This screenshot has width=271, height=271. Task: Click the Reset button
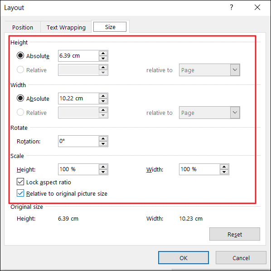click(x=235, y=234)
